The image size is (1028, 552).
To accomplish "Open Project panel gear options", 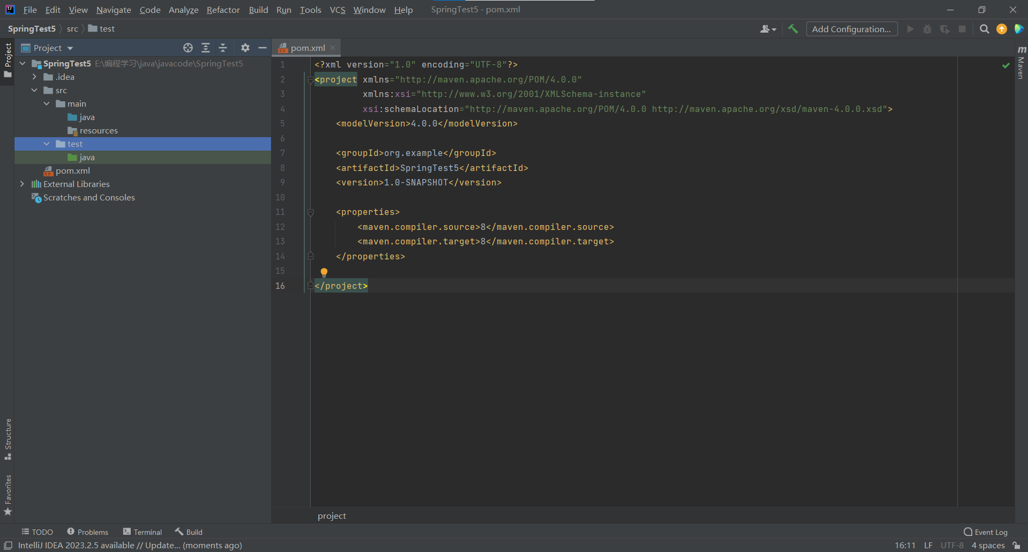I will tap(245, 48).
